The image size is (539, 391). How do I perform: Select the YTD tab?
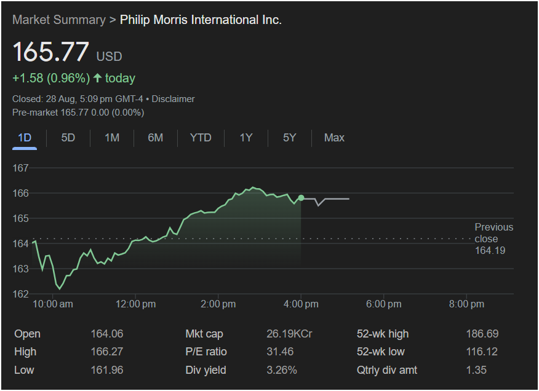201,138
